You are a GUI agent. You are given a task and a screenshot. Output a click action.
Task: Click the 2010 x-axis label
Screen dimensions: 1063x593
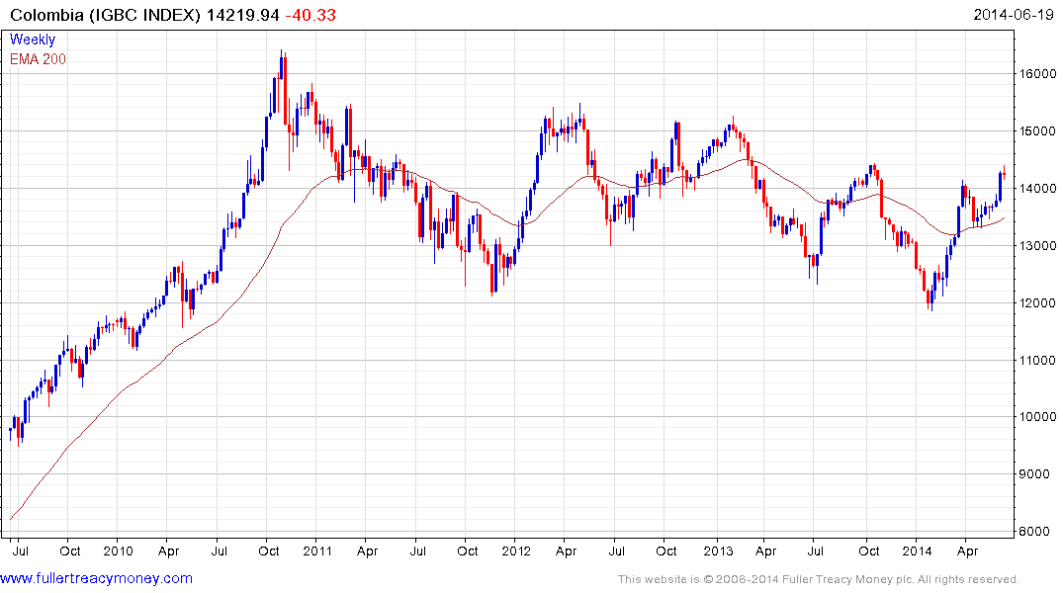(118, 551)
